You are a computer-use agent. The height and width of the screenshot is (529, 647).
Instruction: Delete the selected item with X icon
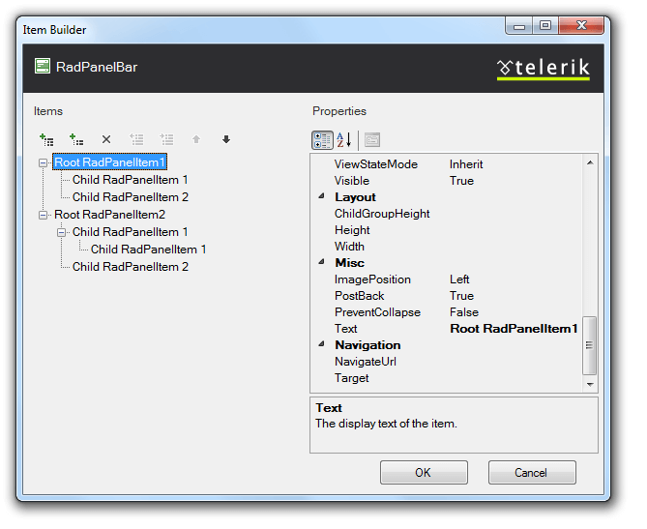(106, 139)
